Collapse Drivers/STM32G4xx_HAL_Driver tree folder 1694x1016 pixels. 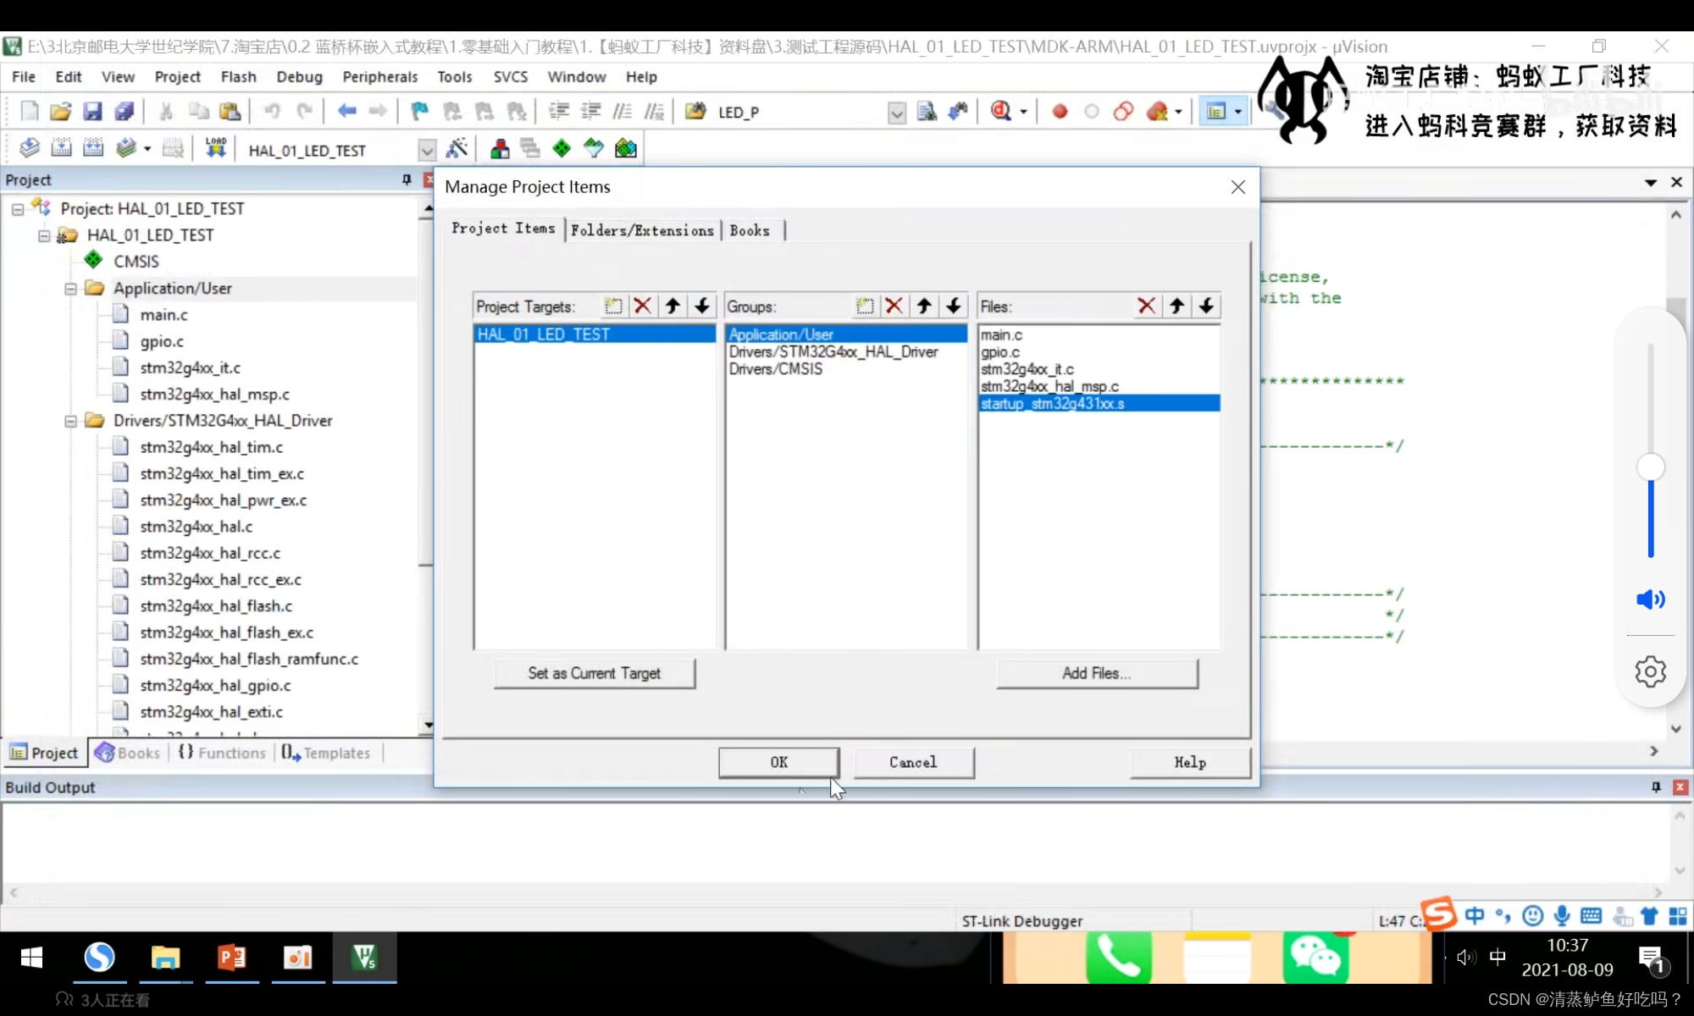[71, 421]
